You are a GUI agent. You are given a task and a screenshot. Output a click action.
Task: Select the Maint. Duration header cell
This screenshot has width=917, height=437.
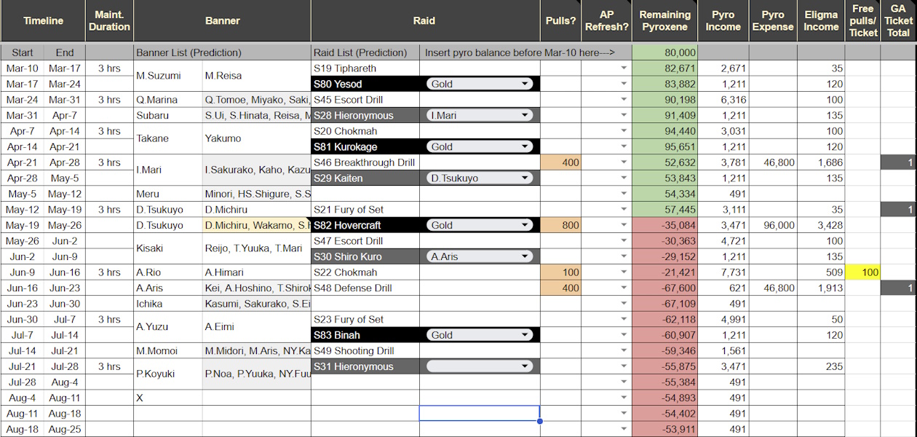(x=109, y=21)
